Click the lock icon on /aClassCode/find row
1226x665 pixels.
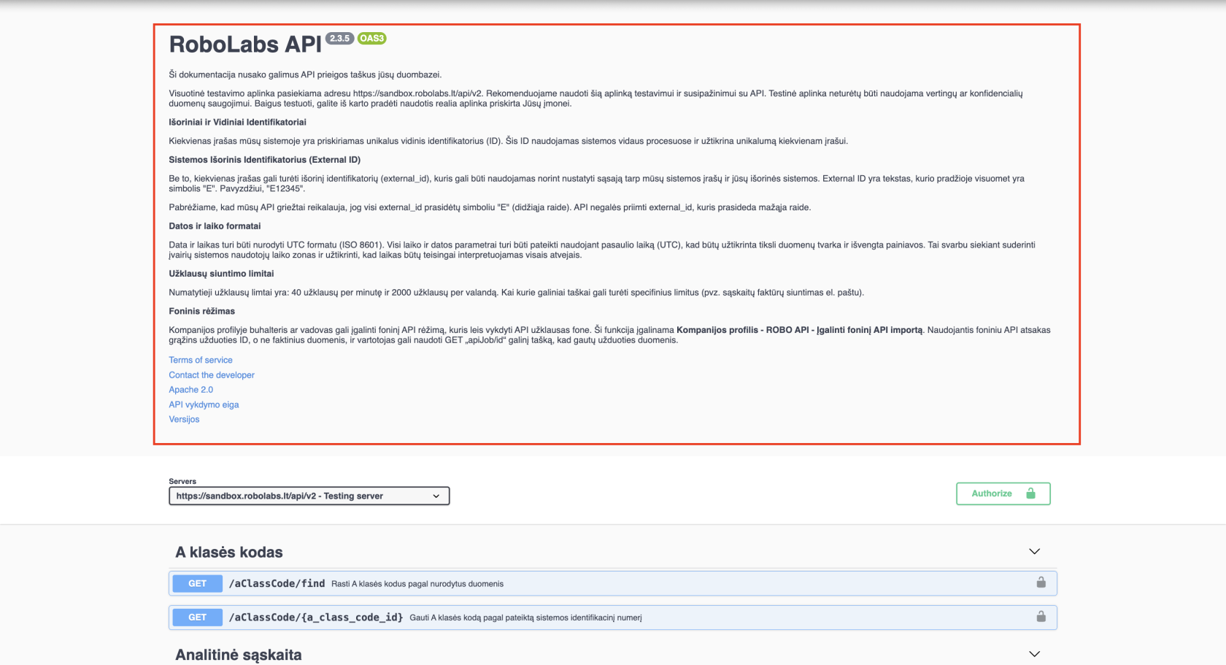(x=1041, y=583)
